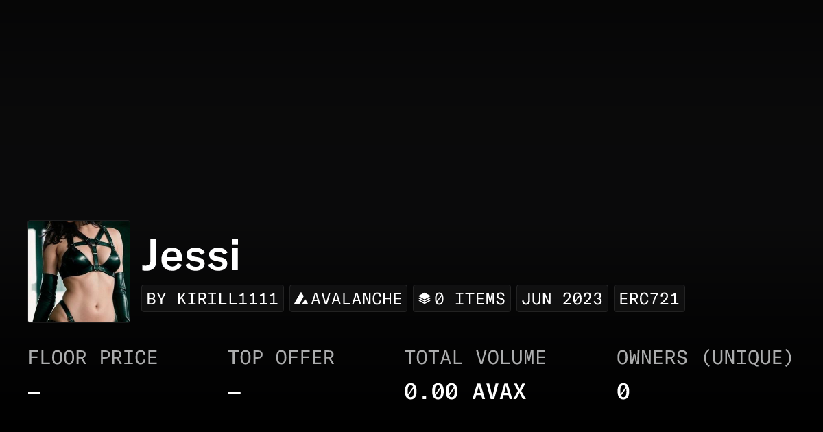The height and width of the screenshot is (432, 823).
Task: Select the dash value under Top Offer
Action: (235, 393)
